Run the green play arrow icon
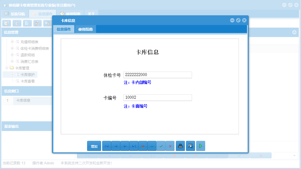This screenshot has height=169, width=301. pos(200,146)
